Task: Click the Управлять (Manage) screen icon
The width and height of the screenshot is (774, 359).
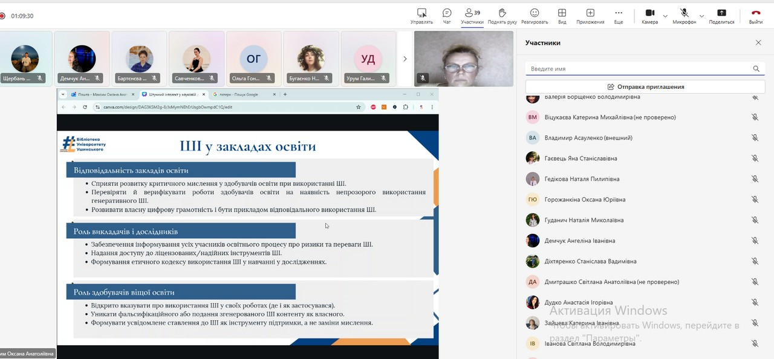Action: (x=421, y=16)
